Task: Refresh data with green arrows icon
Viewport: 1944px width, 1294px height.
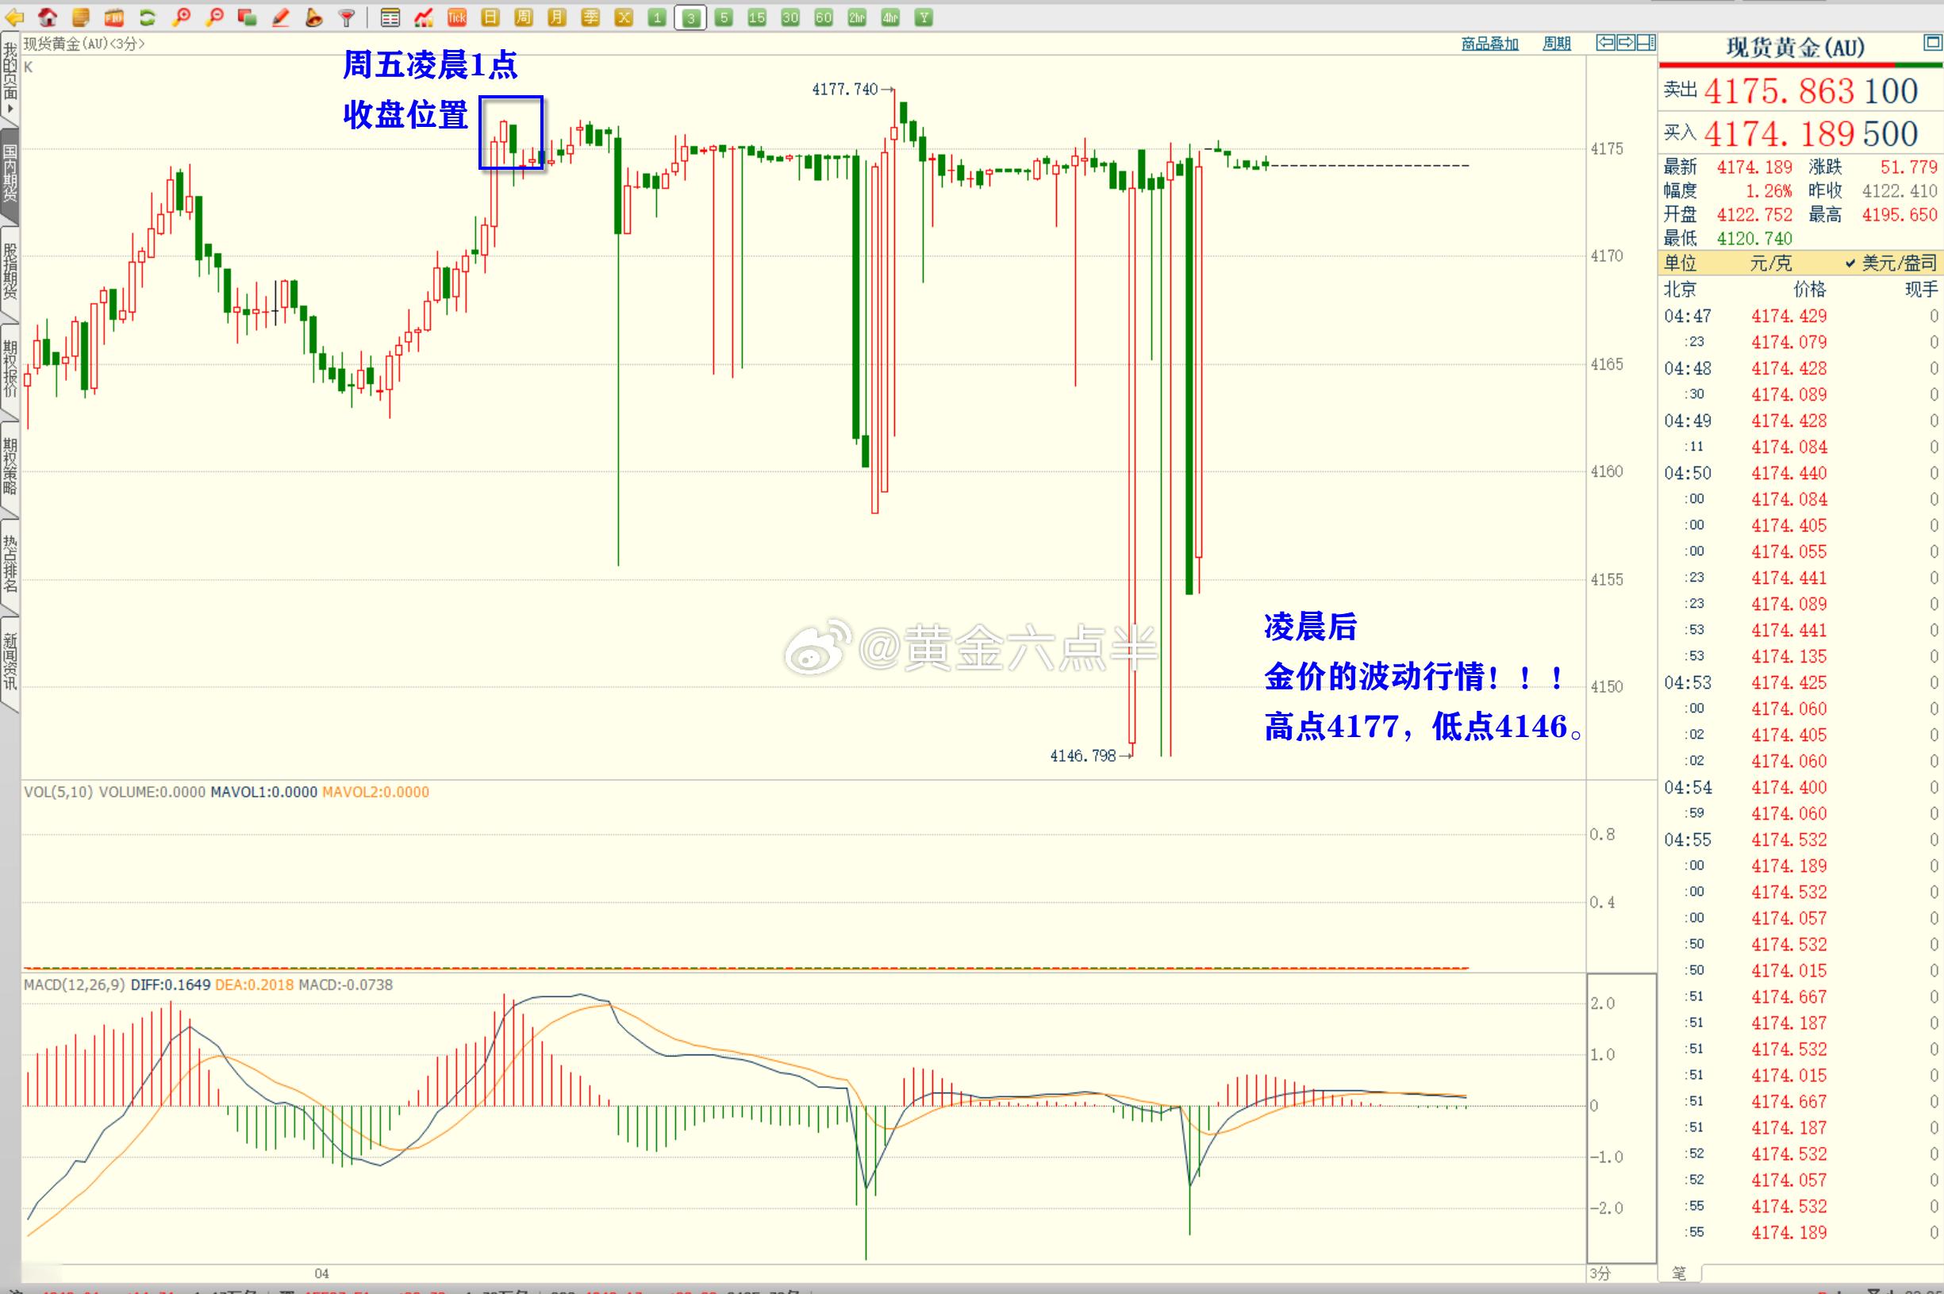Action: 148,17
